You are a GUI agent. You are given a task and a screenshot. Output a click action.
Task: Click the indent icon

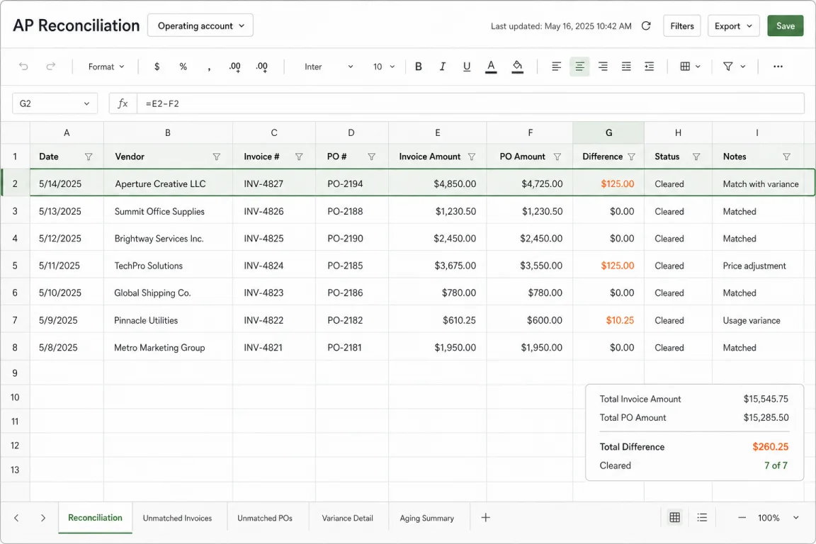point(650,67)
